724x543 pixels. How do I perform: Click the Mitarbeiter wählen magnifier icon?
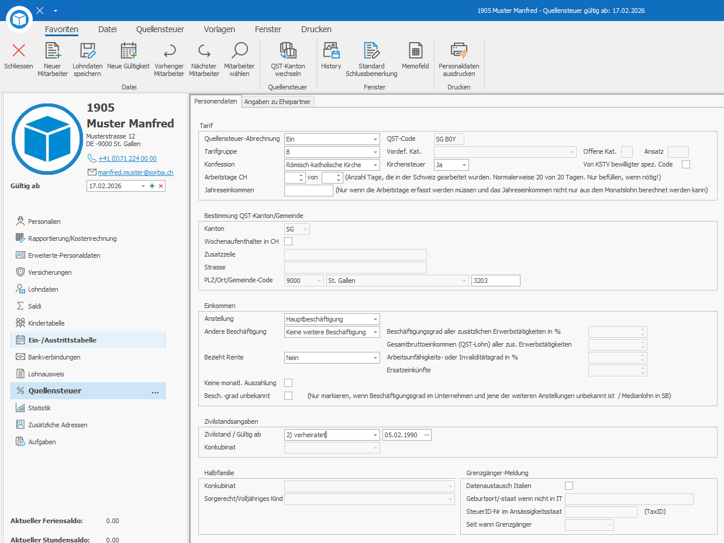tap(239, 51)
